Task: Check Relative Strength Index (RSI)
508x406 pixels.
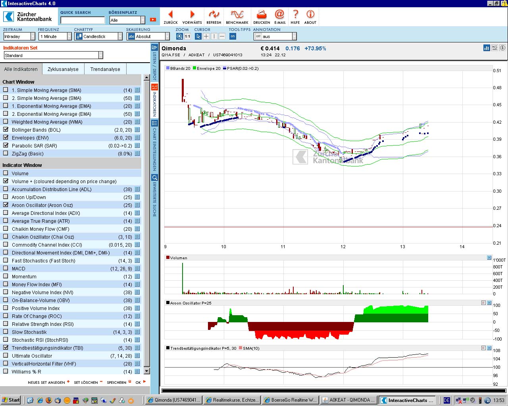Action: click(6, 324)
